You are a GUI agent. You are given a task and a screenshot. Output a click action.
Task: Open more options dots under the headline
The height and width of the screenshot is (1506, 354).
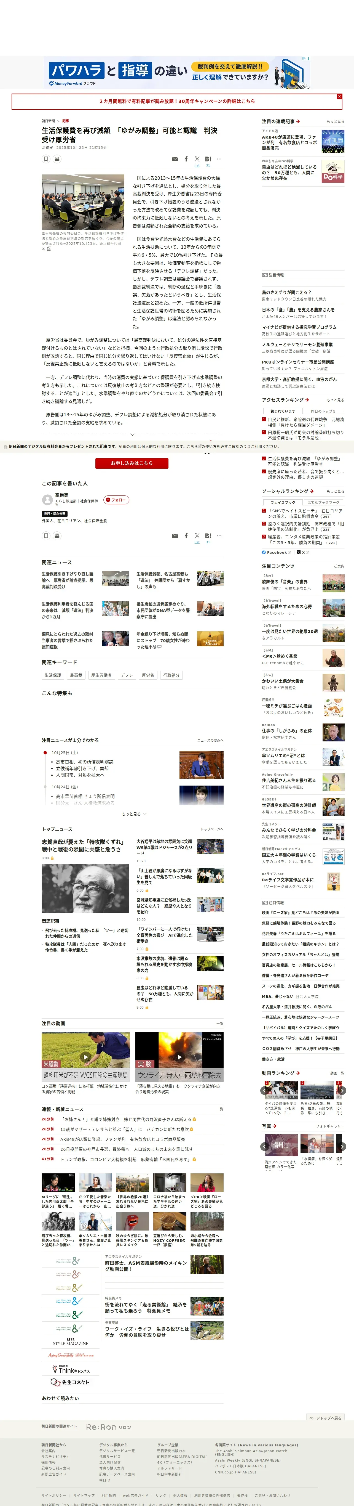click(219, 159)
